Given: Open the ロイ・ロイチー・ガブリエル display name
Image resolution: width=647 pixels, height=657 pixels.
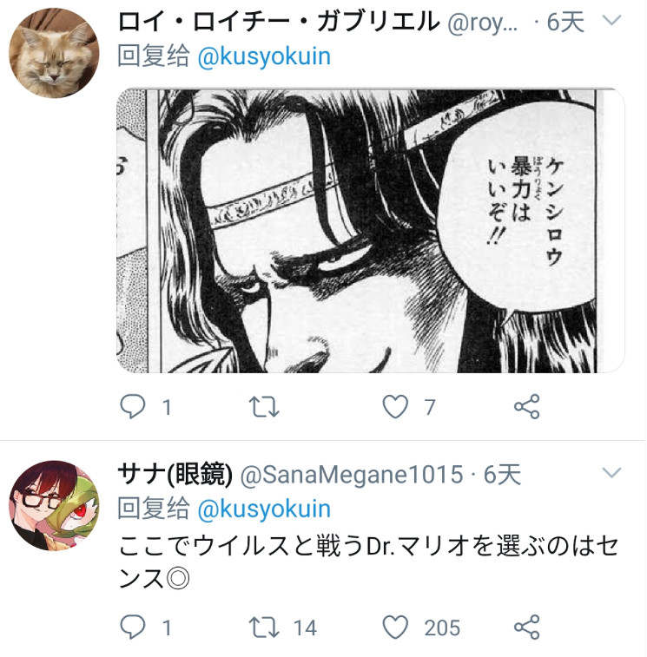Looking at the screenshot, I should tap(279, 22).
